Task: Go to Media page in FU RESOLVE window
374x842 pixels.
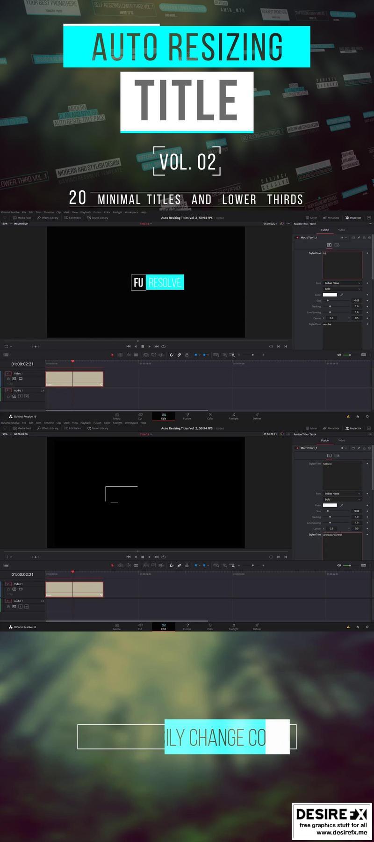Action: 117,416
